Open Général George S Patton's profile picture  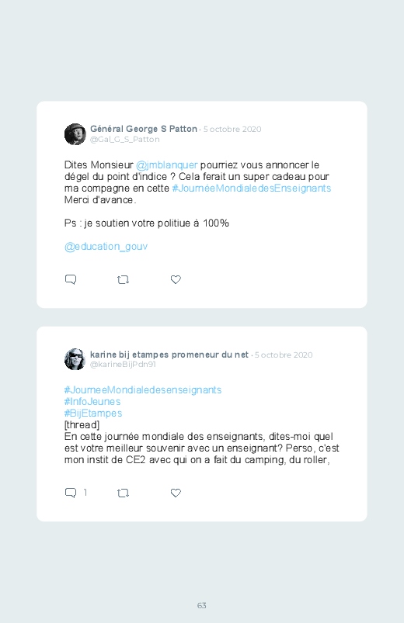click(x=75, y=134)
